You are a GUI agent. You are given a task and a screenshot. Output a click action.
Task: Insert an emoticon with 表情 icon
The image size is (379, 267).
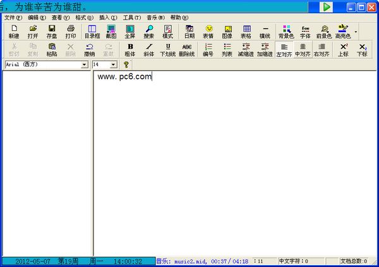coord(208,32)
